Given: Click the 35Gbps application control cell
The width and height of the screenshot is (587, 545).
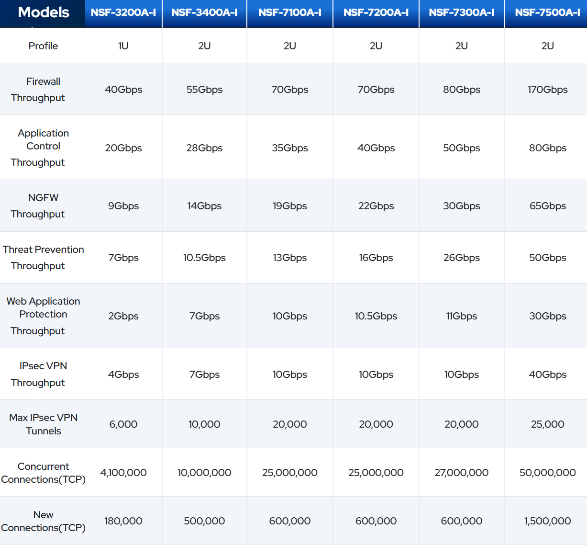Looking at the screenshot, I should pos(290,148).
